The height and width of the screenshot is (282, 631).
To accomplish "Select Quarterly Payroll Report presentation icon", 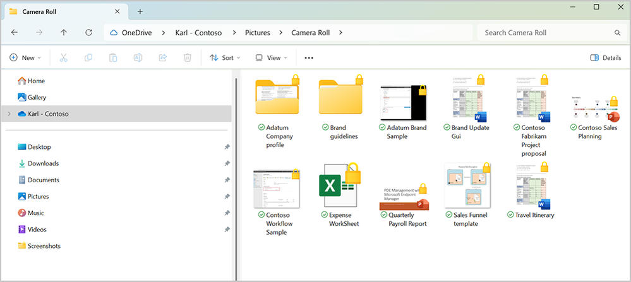I will coord(404,197).
